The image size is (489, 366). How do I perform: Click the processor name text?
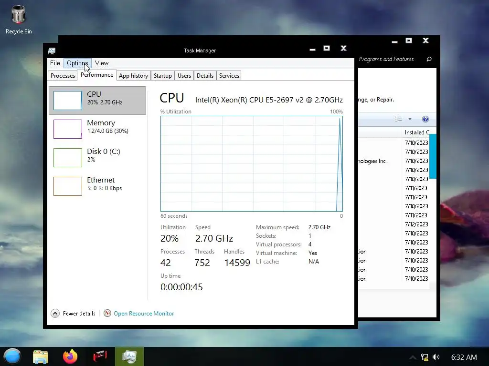tap(269, 100)
